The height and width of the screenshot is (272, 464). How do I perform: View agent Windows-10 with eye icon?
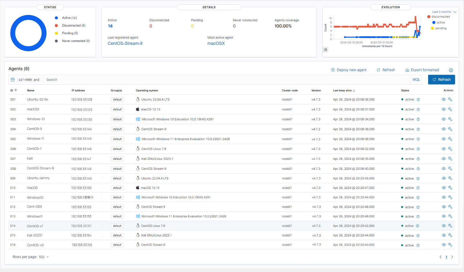point(443,119)
